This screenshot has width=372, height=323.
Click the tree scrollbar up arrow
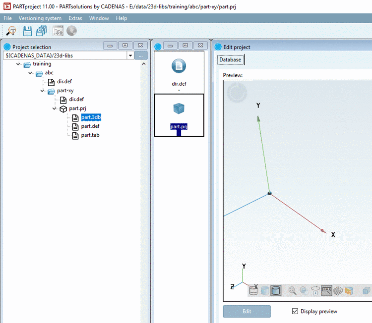click(x=144, y=64)
